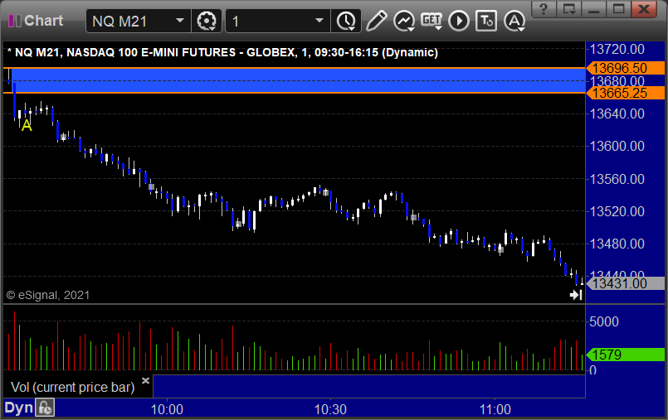Open the time template clock icon
This screenshot has height=420, width=668.
coord(346,21)
